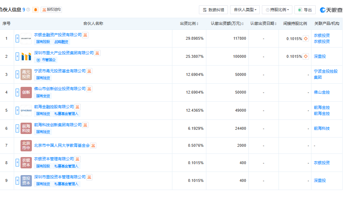Image resolution: width=344 pixels, height=201 pixels.
Task: Click the 创新 logo tile
Action: click(x=26, y=92)
